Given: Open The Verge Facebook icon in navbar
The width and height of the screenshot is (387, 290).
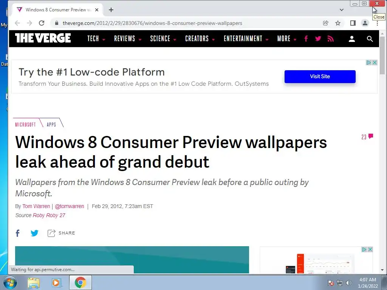Looking at the screenshot, I should [306, 39].
